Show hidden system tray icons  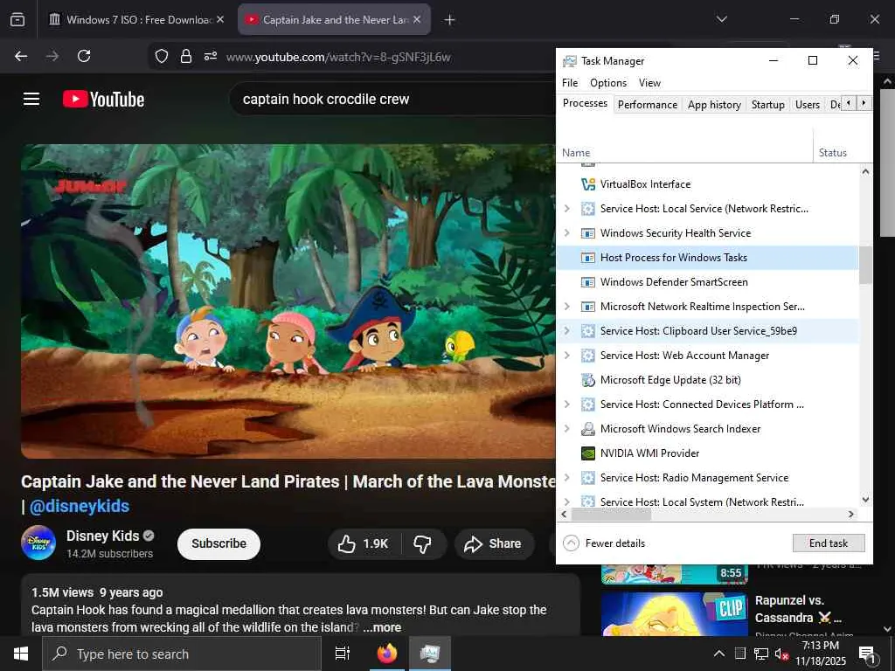pyautogui.click(x=719, y=654)
